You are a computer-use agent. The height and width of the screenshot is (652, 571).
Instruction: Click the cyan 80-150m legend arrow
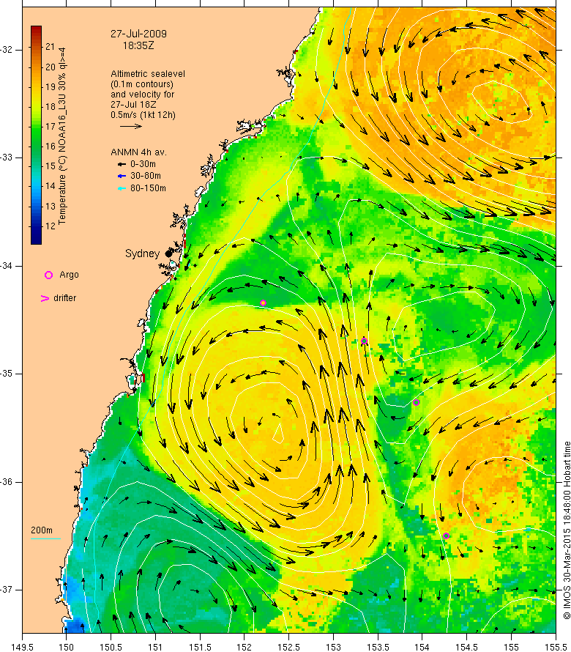(x=122, y=188)
